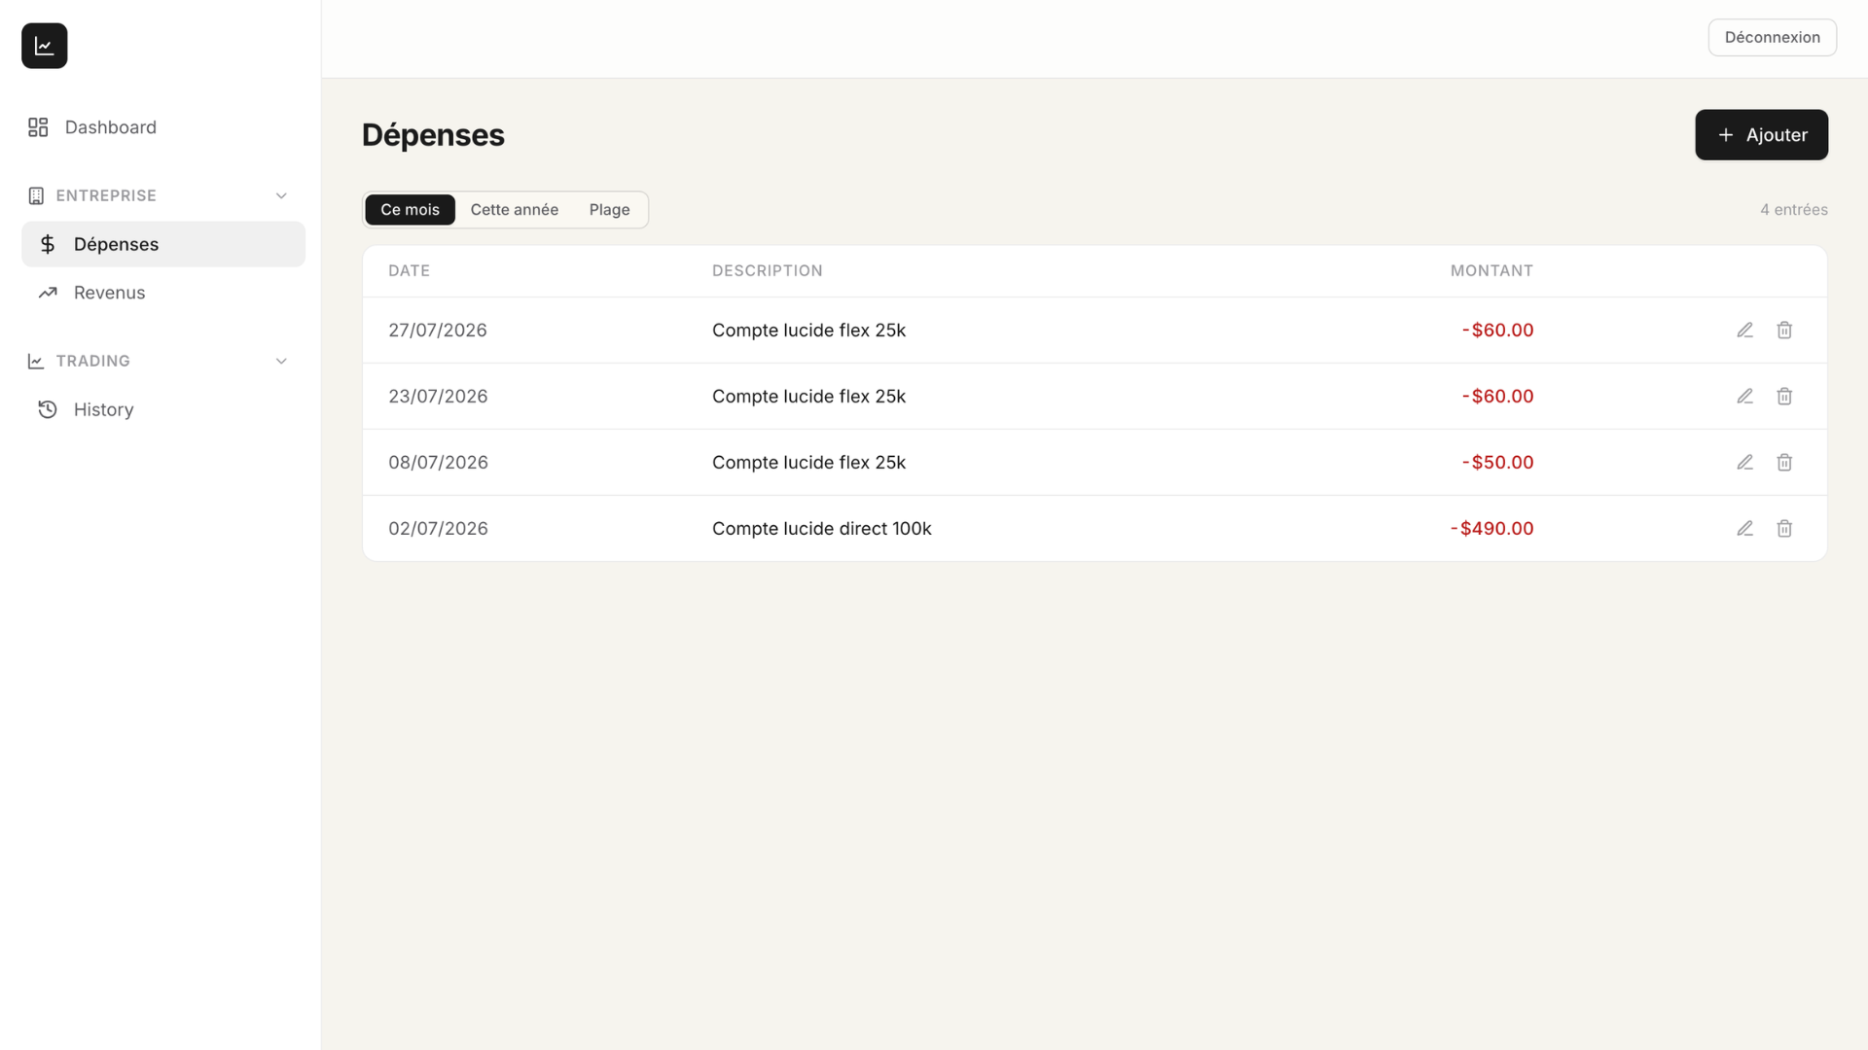1868x1050 pixels.
Task: Click the date 27/07/2026
Action: pyautogui.click(x=438, y=331)
